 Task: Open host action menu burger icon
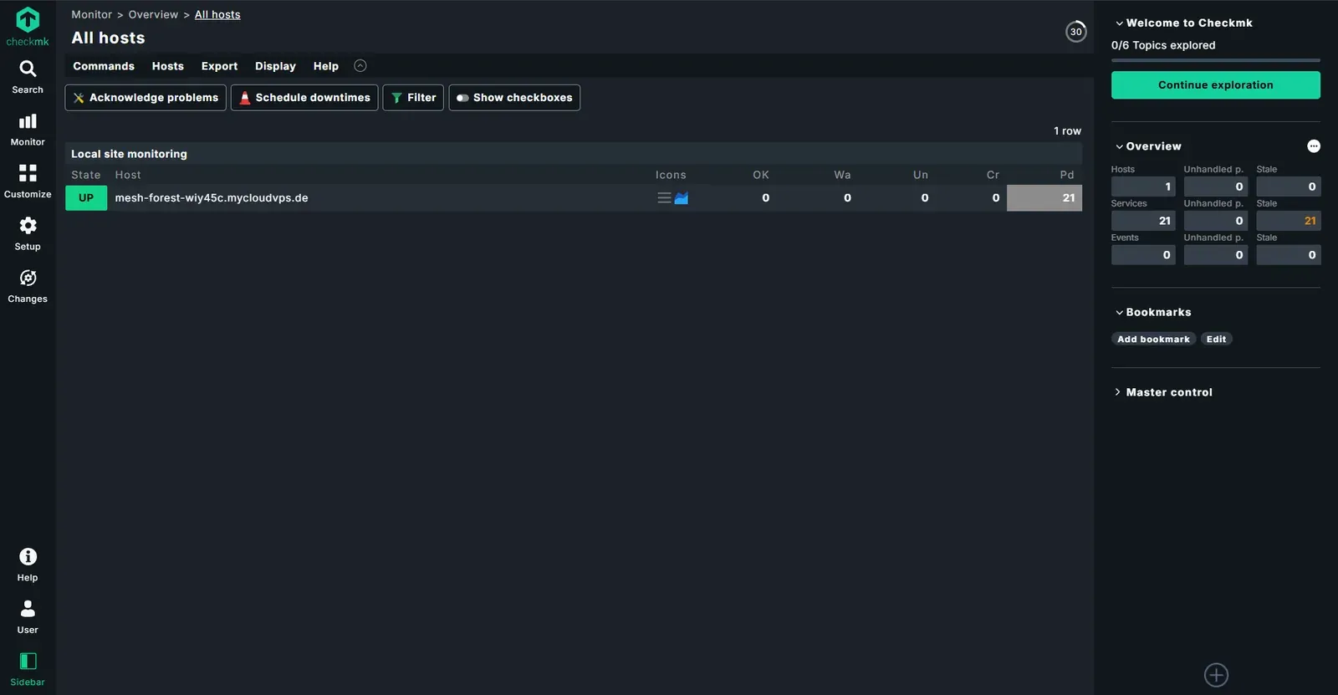coord(664,198)
